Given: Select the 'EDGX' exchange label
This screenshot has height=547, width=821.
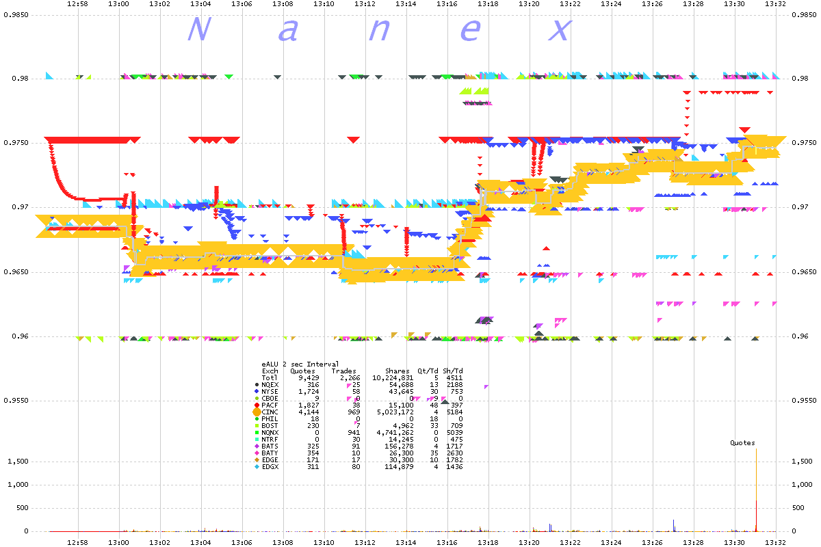Looking at the screenshot, I should 270,467.
